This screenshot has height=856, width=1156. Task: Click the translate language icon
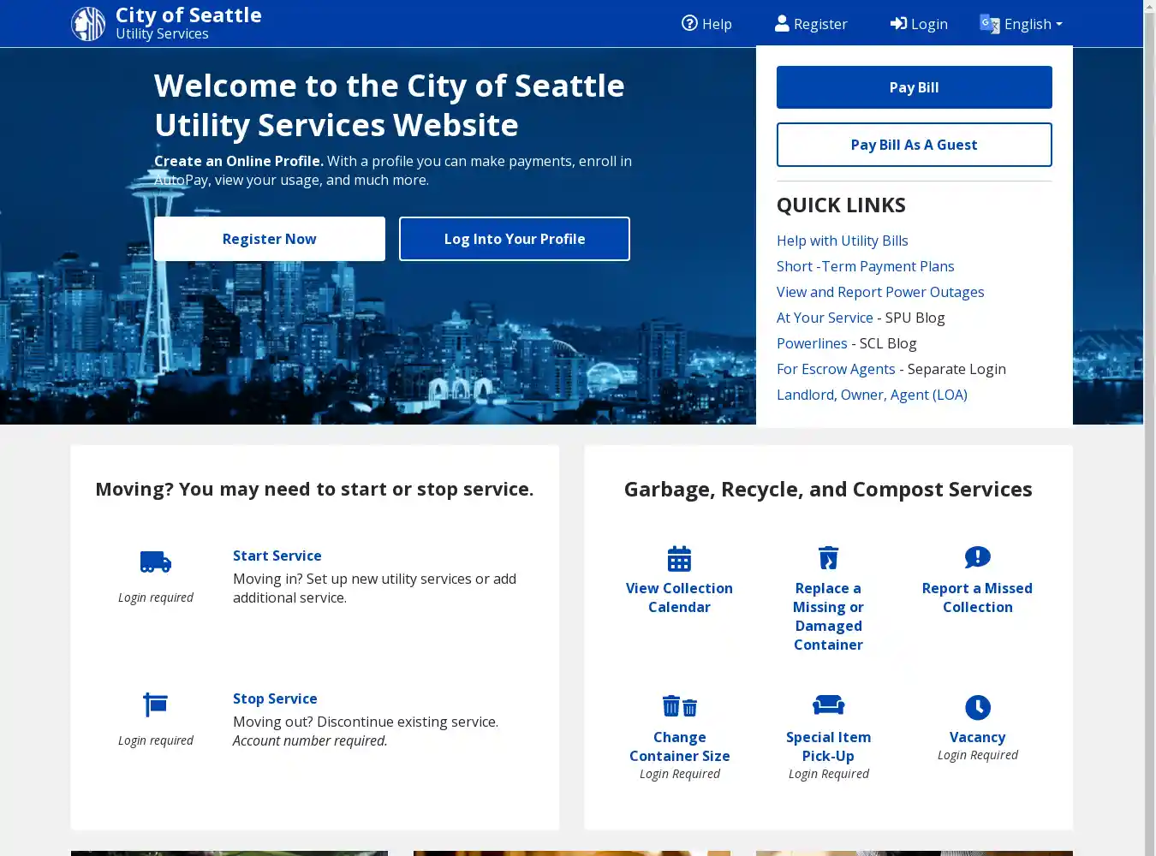(x=989, y=23)
